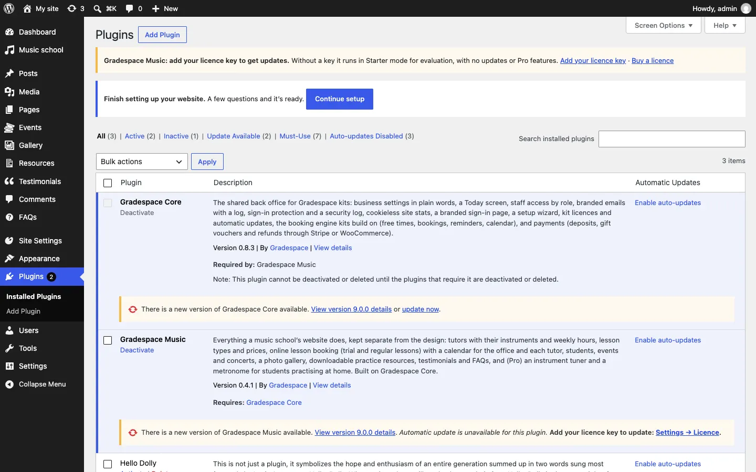Click update now for Gradespace Core
Viewport: 756px width, 472px height.
[x=421, y=309]
